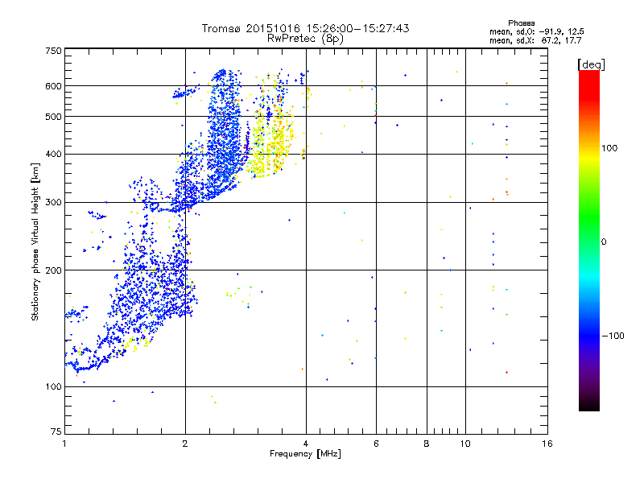This screenshot has width=644, height=483.
Task: Click the x-axis tick label '16'
Action: pyautogui.click(x=547, y=444)
